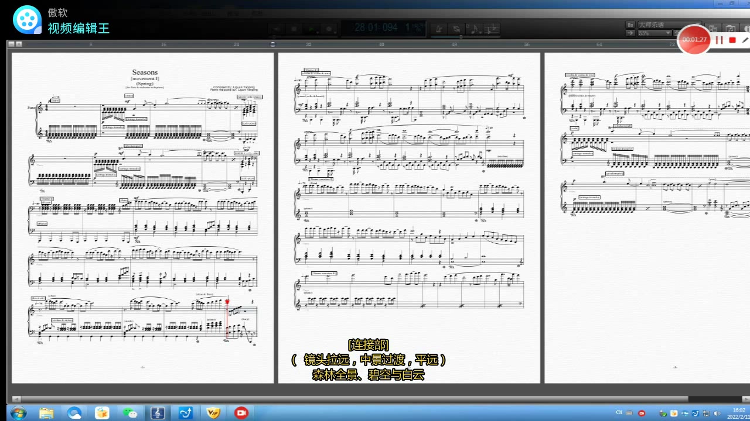Open the Windows Start menu

tap(18, 413)
